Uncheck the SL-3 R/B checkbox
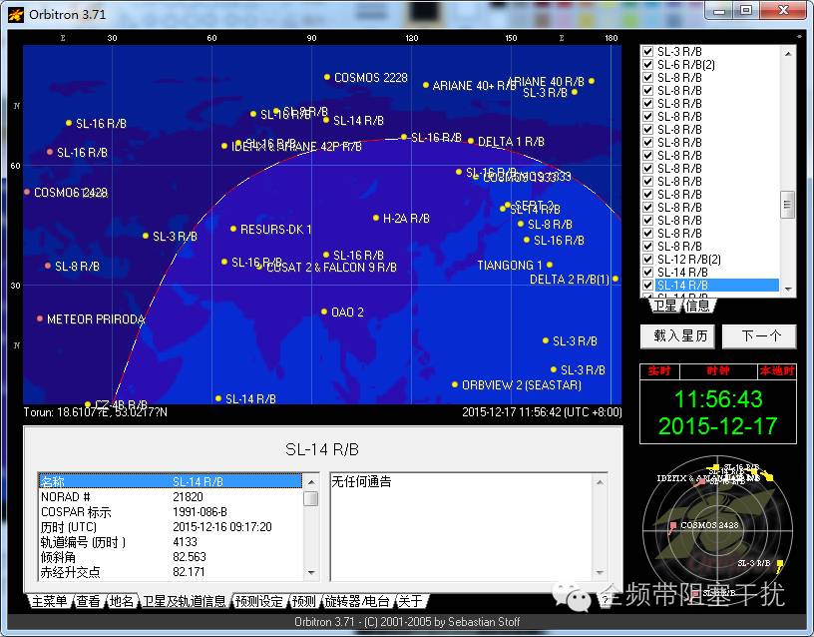The height and width of the screenshot is (637, 814). [647, 52]
